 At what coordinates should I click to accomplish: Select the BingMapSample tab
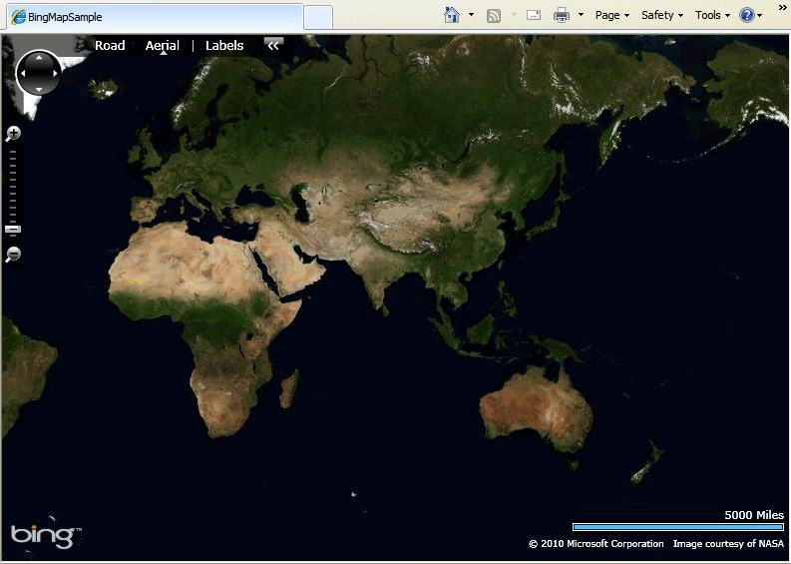pos(155,17)
